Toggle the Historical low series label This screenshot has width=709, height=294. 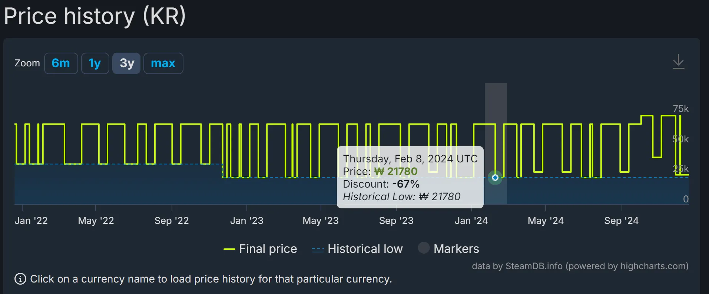tap(365, 249)
